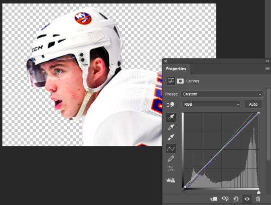This screenshot has width=271, height=205.
Task: Select the gray point eyedropper
Action: pos(171,127)
